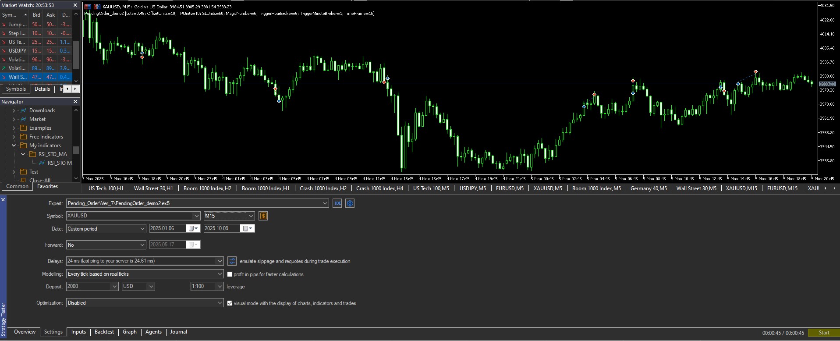840x341 pixels.
Task: Switch to the Journal tab
Action: pos(179,332)
